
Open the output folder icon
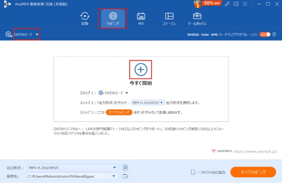(125, 176)
